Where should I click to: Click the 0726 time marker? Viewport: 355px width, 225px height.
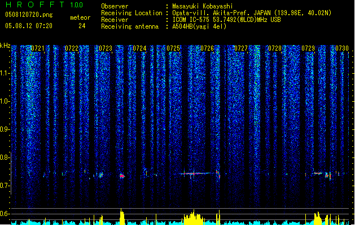click(x=207, y=48)
